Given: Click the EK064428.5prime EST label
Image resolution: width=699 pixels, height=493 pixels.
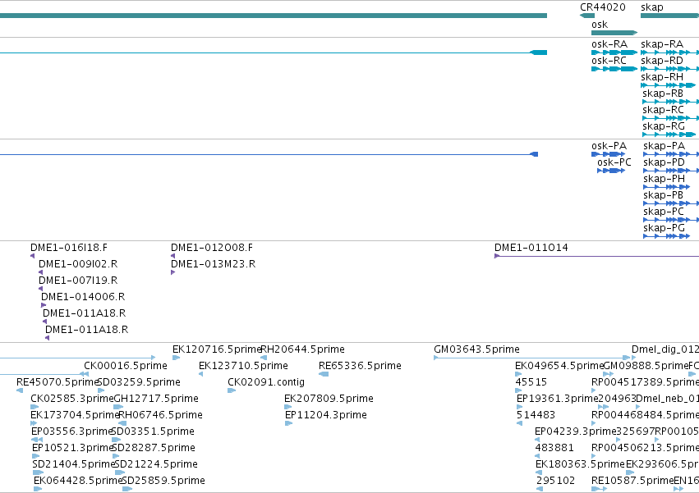Looking at the screenshot, I should [x=78, y=481].
